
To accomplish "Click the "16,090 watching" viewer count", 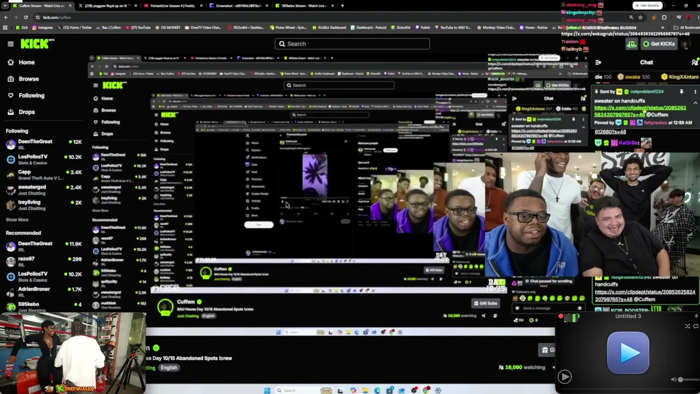I will [x=523, y=368].
